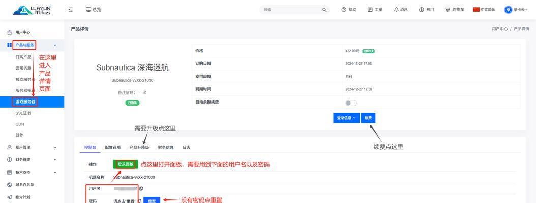536x203 pixels.
Task: Switch to the 财务信息 tab
Action: tap(166, 147)
